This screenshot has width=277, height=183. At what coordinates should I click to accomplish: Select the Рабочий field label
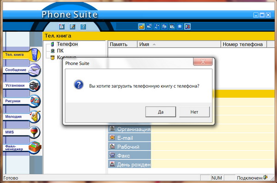[129, 147]
